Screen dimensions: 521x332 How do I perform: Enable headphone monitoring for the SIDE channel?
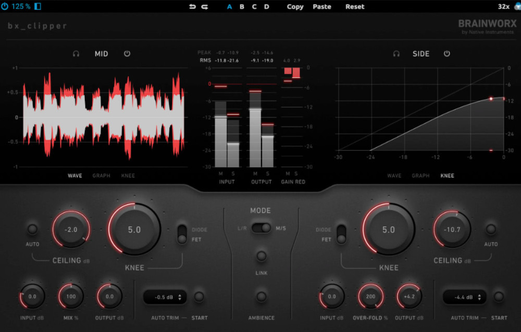pyautogui.click(x=398, y=54)
